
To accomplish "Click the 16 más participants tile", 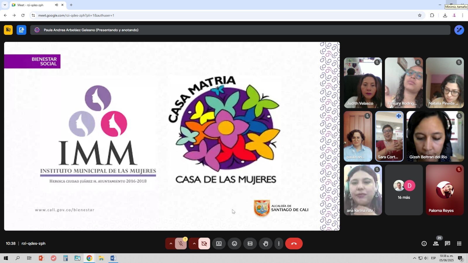I will (x=404, y=190).
